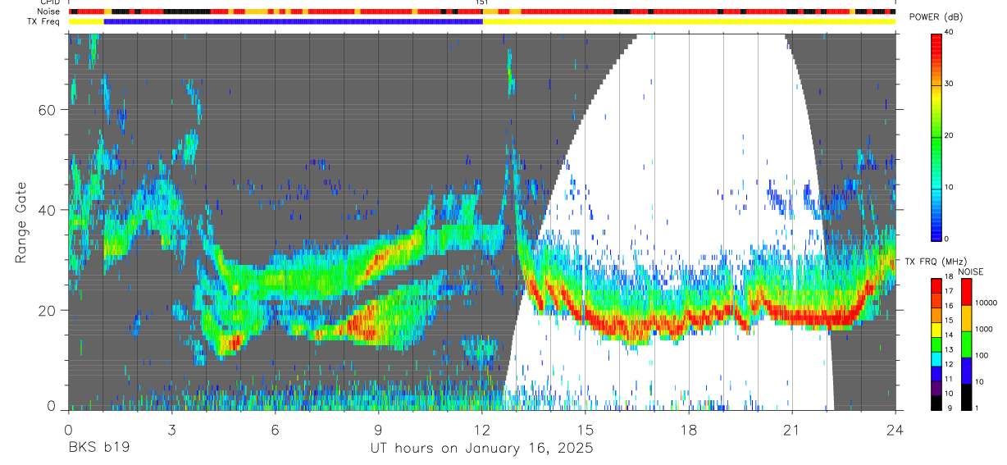The image size is (1007, 465).
Task: Click the 'TX FRQ (MHz)' legend title
Action: 937,262
